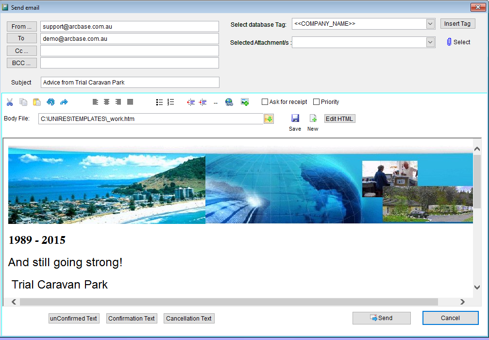489x340 pixels.
Task: Click the vertical scrollbar up arrow
Action: [x=477, y=149]
